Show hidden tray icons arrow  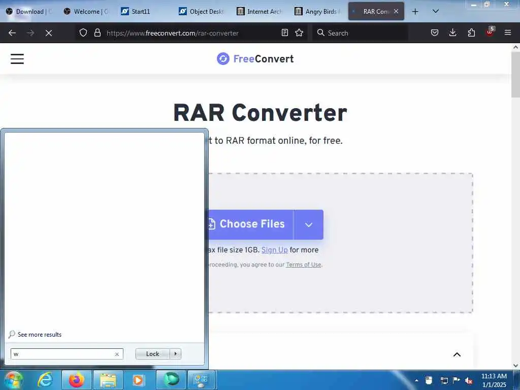[416, 380]
